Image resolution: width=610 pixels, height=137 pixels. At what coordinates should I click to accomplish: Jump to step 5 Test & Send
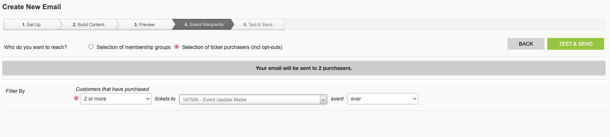[258, 25]
